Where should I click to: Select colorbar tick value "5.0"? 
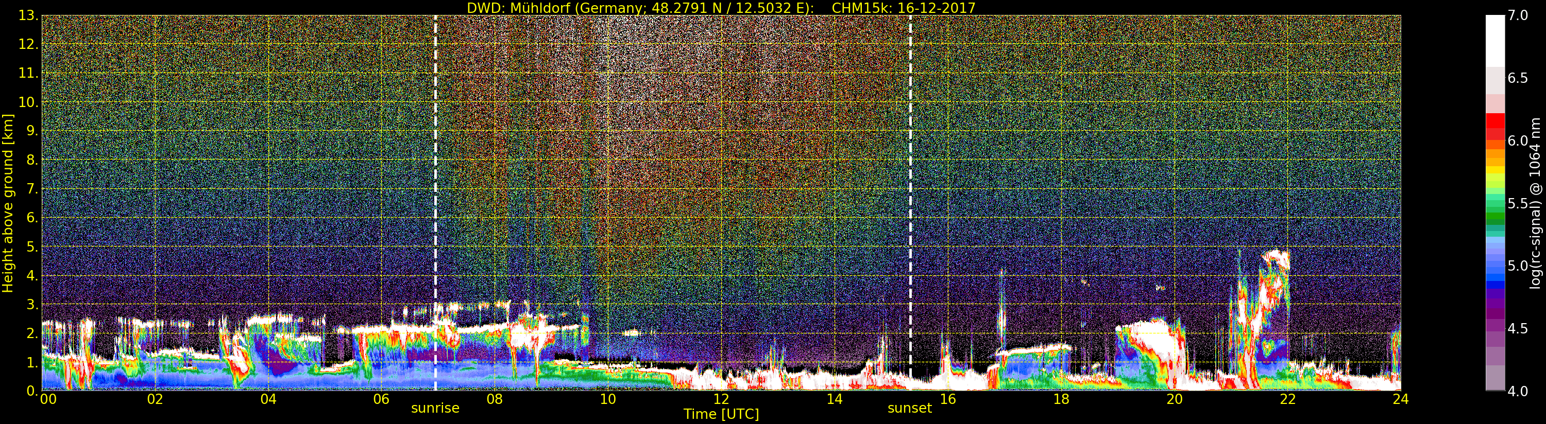pos(1518,266)
